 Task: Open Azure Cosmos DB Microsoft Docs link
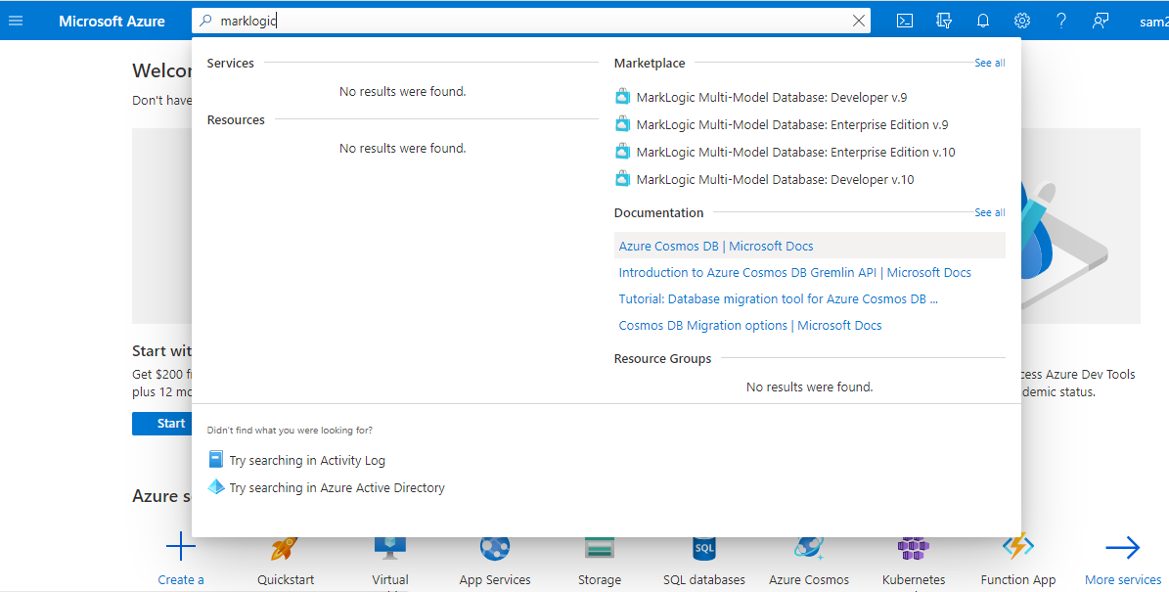coord(715,246)
